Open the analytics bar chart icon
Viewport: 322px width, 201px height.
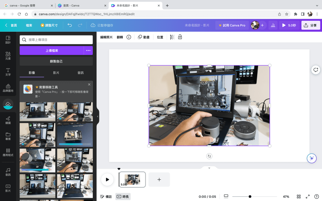(x=273, y=25)
